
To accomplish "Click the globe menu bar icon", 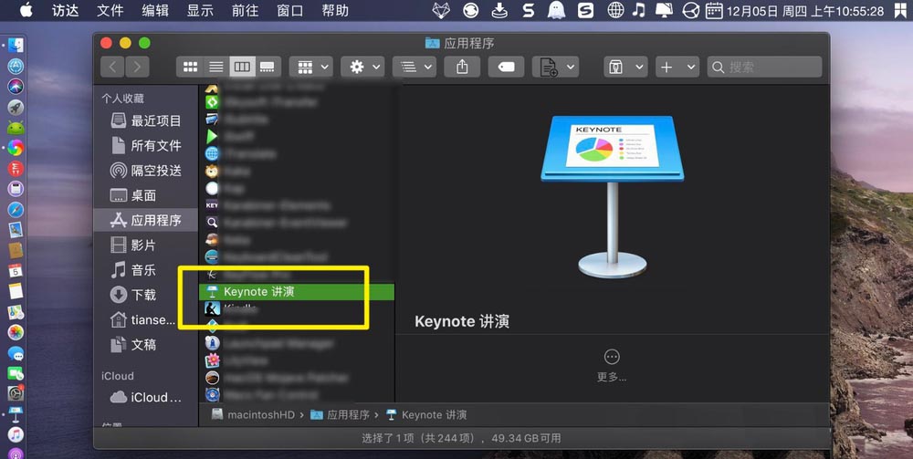I will point(615,10).
